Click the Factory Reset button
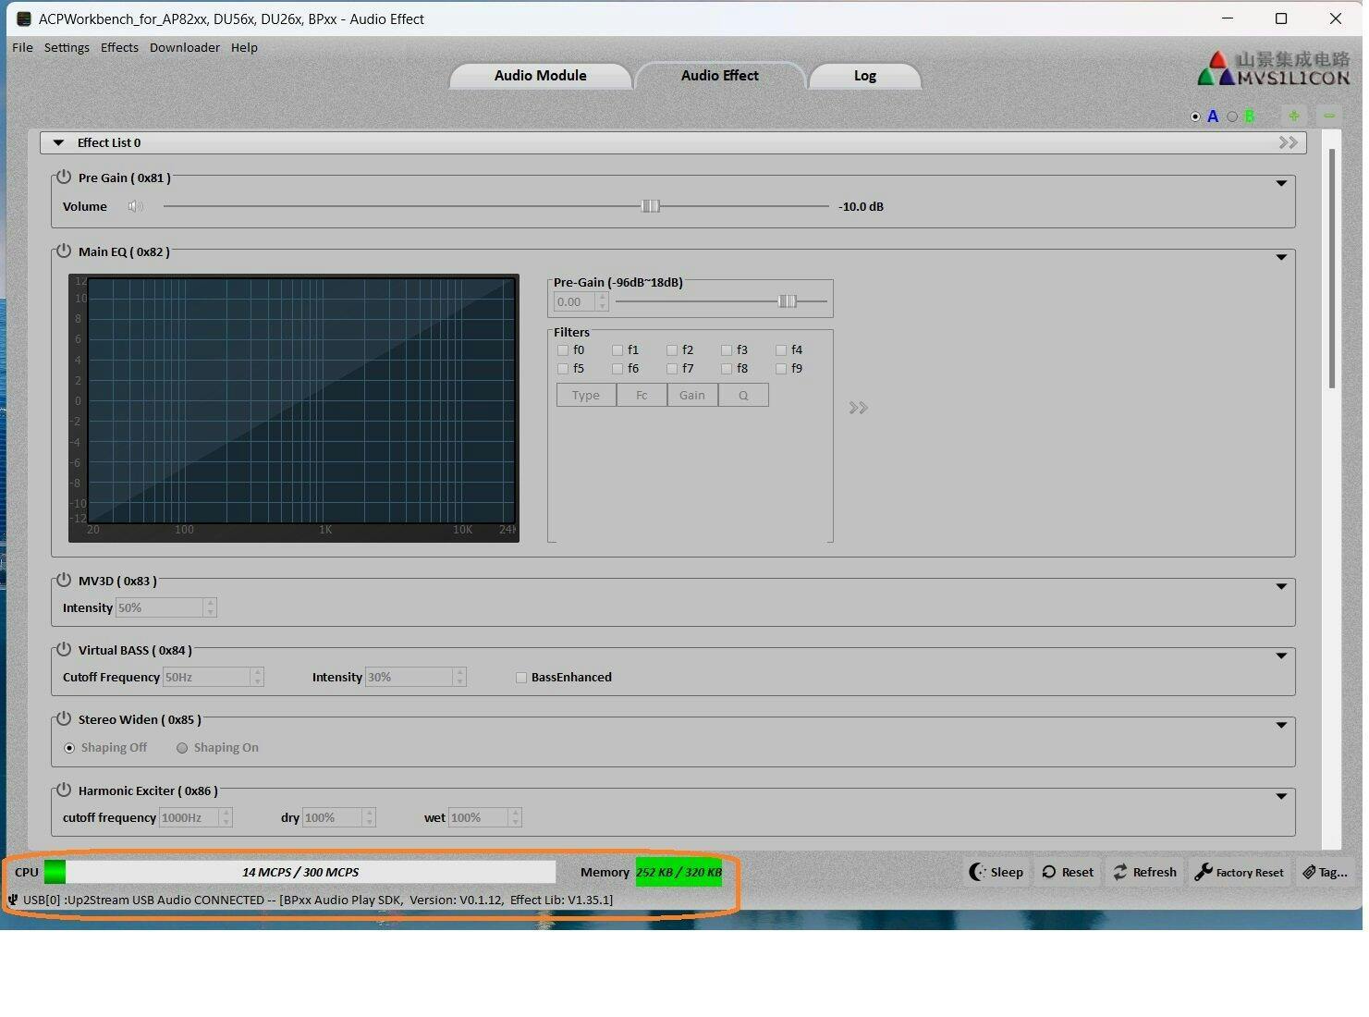 tap(1240, 872)
